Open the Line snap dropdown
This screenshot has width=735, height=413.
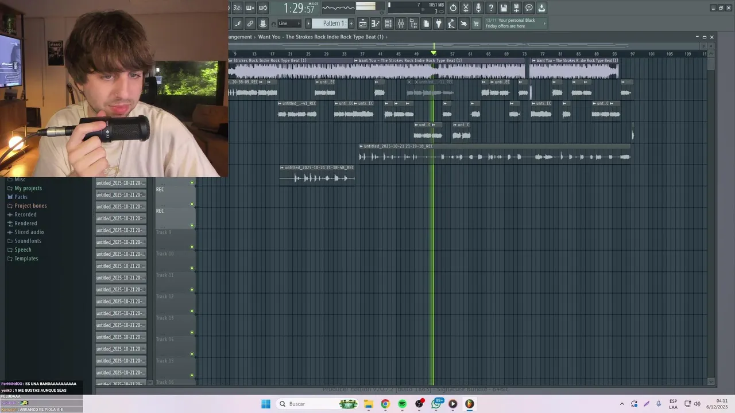point(289,24)
